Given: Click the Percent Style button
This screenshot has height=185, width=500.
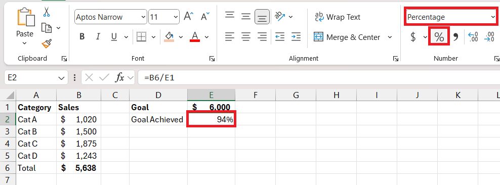Looking at the screenshot, I should tap(439, 37).
